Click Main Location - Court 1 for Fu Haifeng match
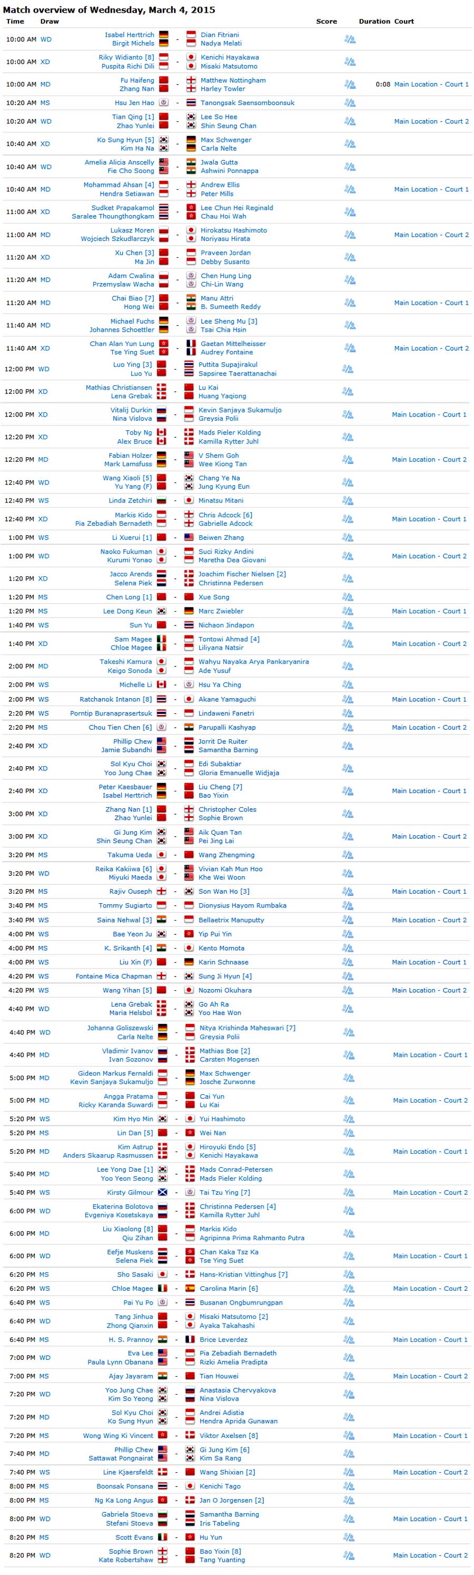Image resolution: width=474 pixels, height=1575 pixels. click(431, 84)
